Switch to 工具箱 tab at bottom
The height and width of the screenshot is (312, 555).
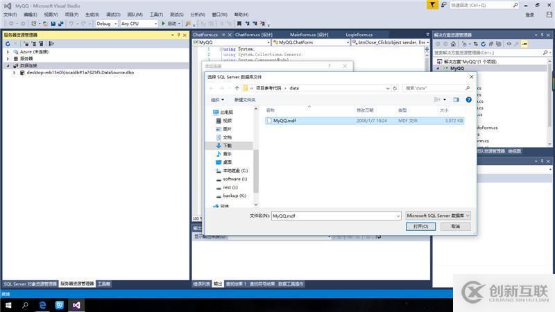(103, 284)
